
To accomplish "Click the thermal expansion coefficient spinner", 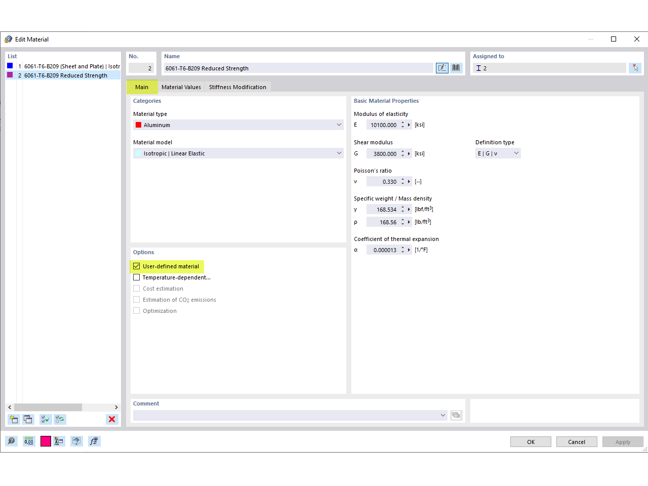I will point(403,250).
